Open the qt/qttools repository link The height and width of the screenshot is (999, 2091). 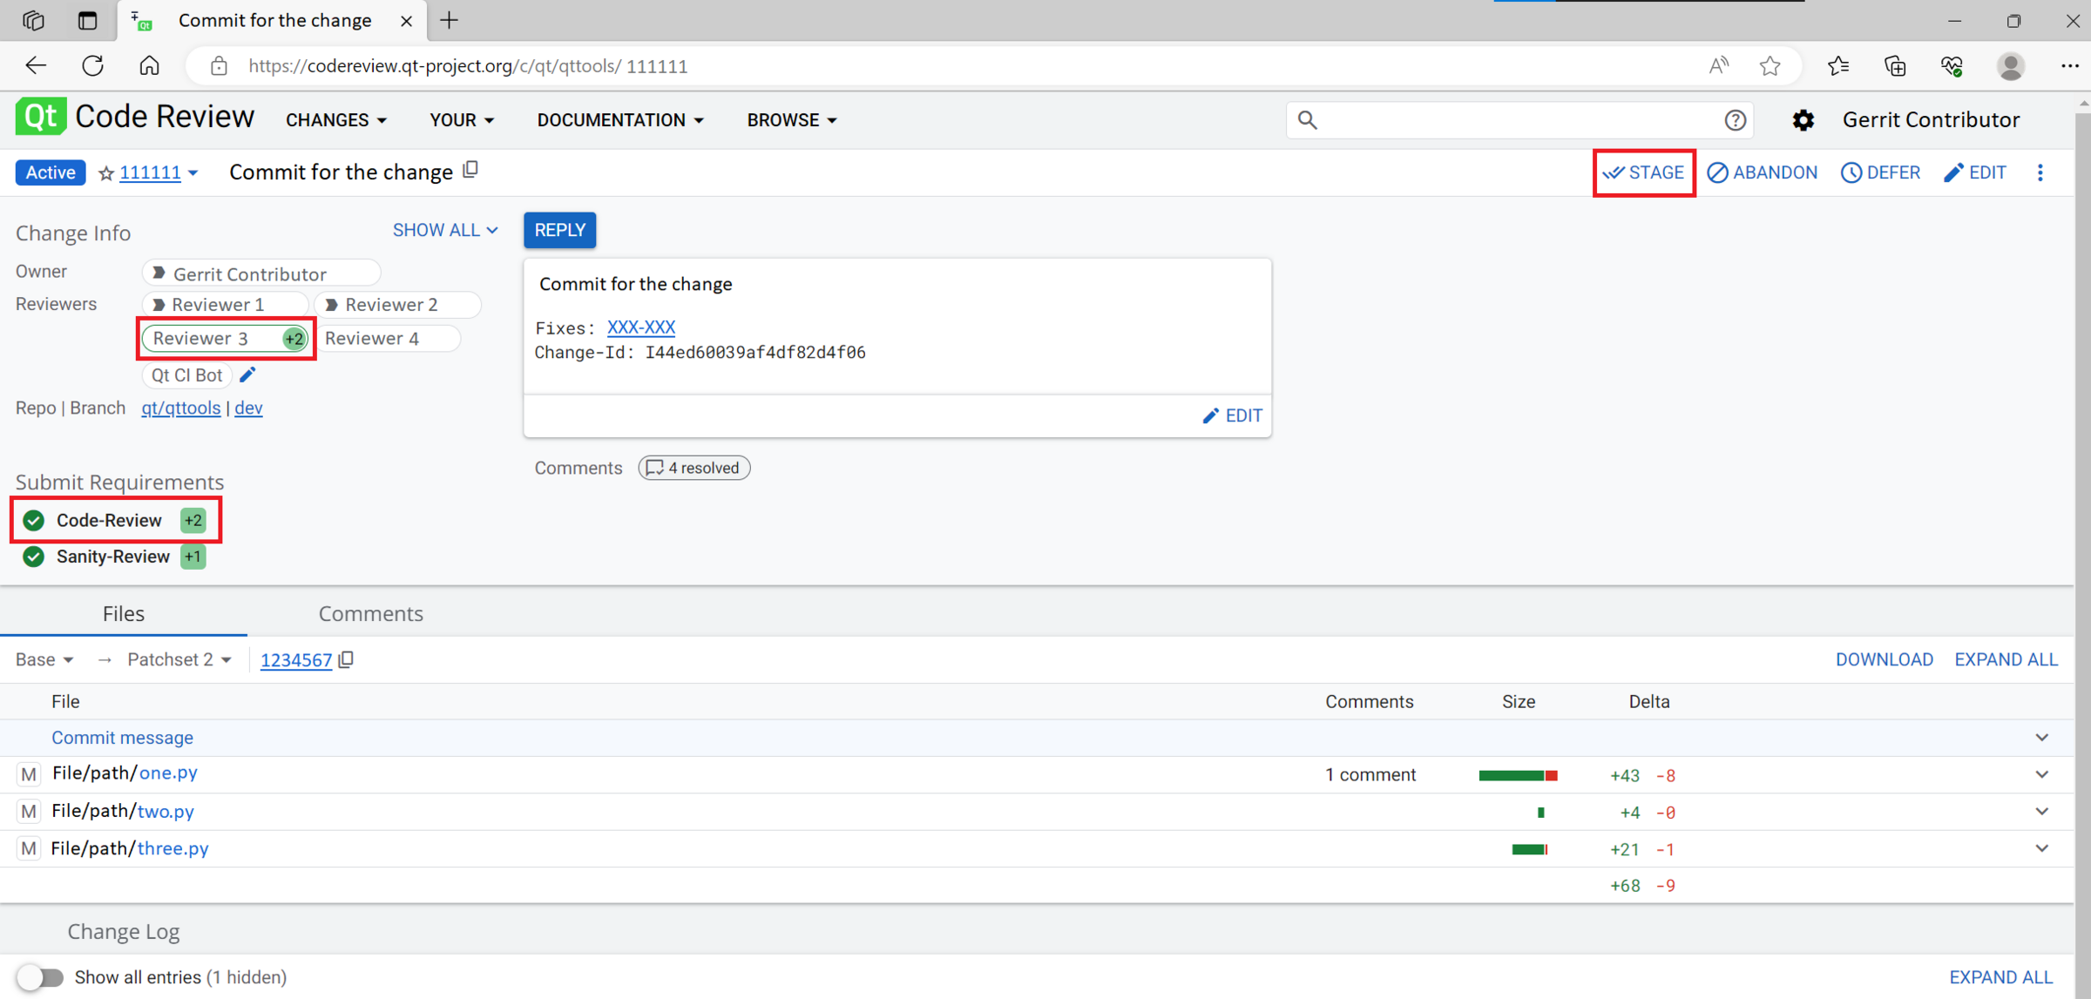[180, 408]
